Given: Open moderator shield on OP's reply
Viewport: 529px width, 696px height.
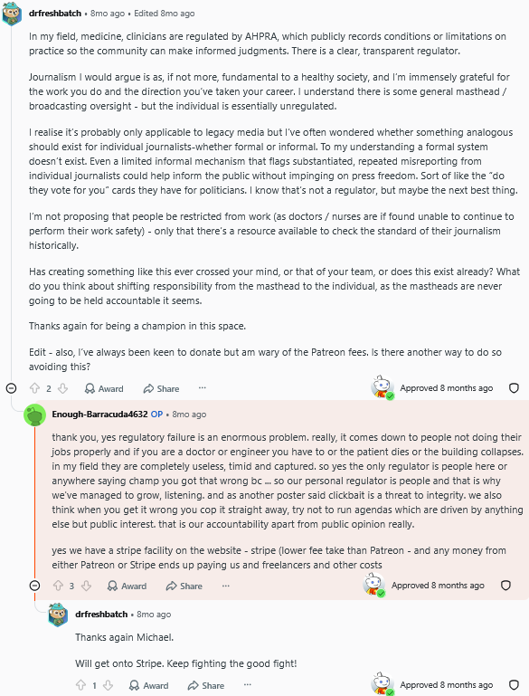Looking at the screenshot, I should pyautogui.click(x=505, y=586).
